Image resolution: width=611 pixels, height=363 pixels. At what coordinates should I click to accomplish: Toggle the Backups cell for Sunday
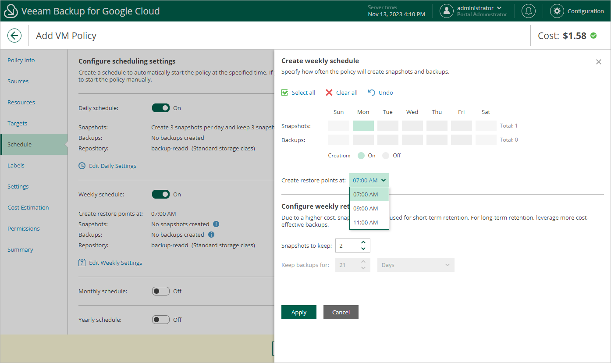(339, 140)
